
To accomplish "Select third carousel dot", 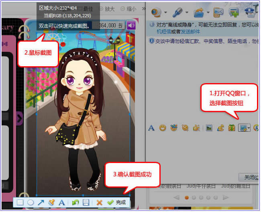I will click(x=201, y=198).
